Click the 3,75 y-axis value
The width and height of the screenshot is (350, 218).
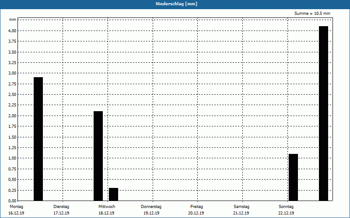(12, 41)
